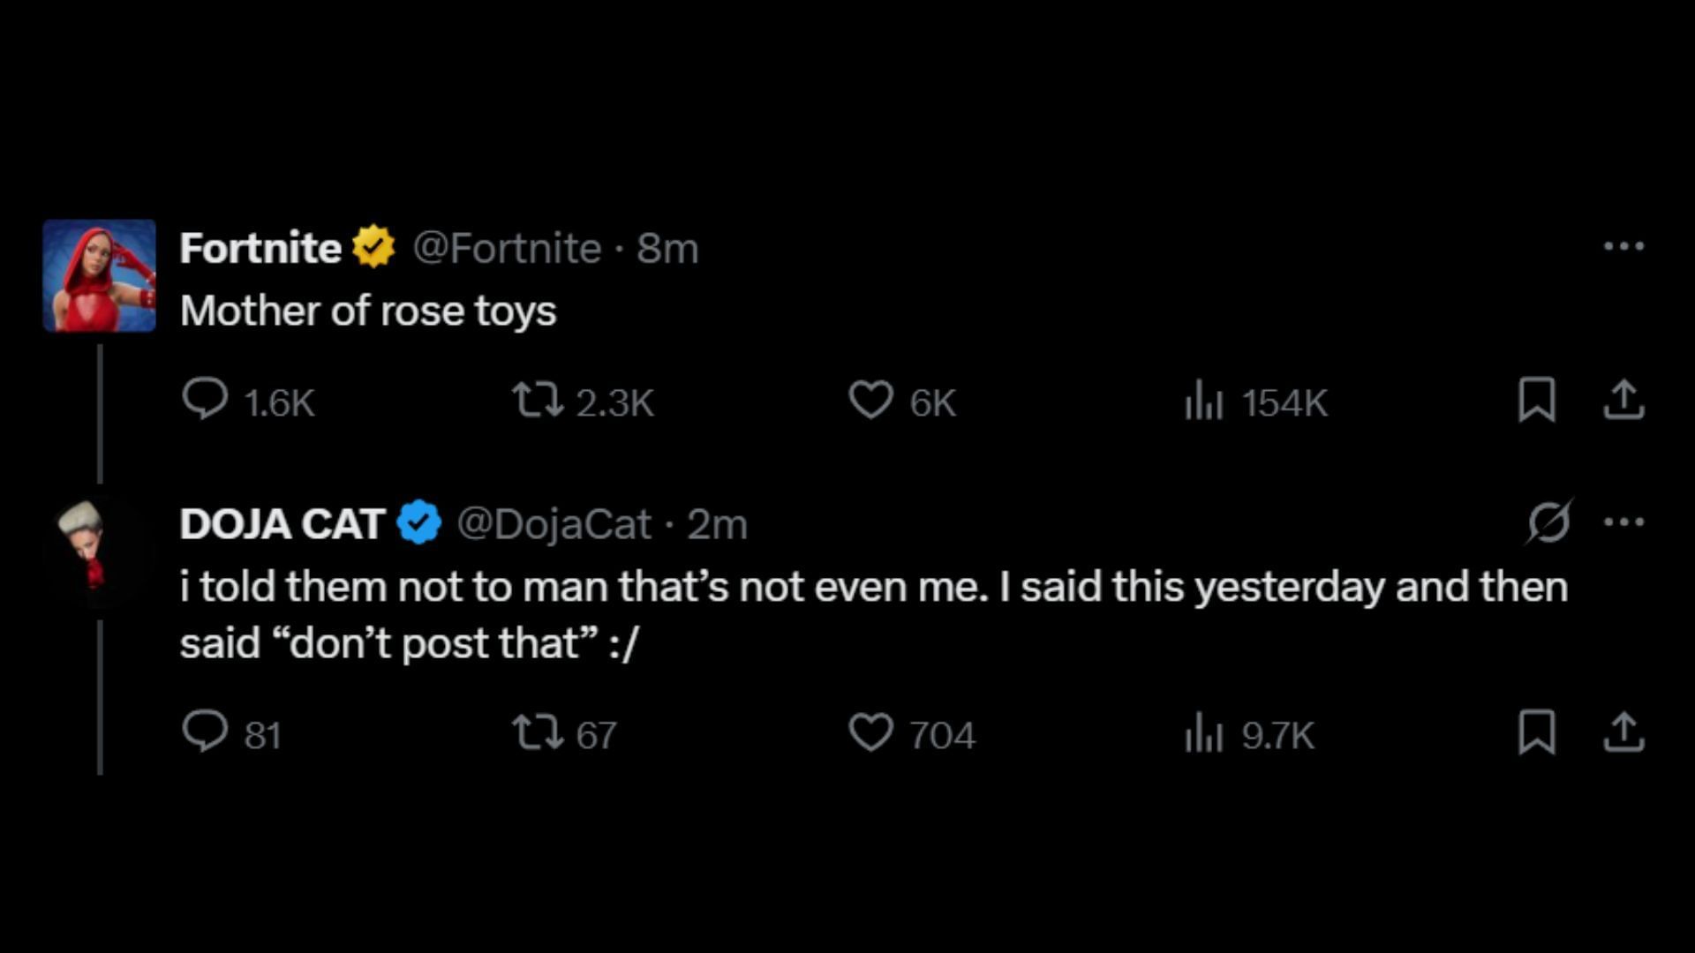Reply to Doja Cat's tweet
The height and width of the screenshot is (953, 1695).
coord(205,732)
